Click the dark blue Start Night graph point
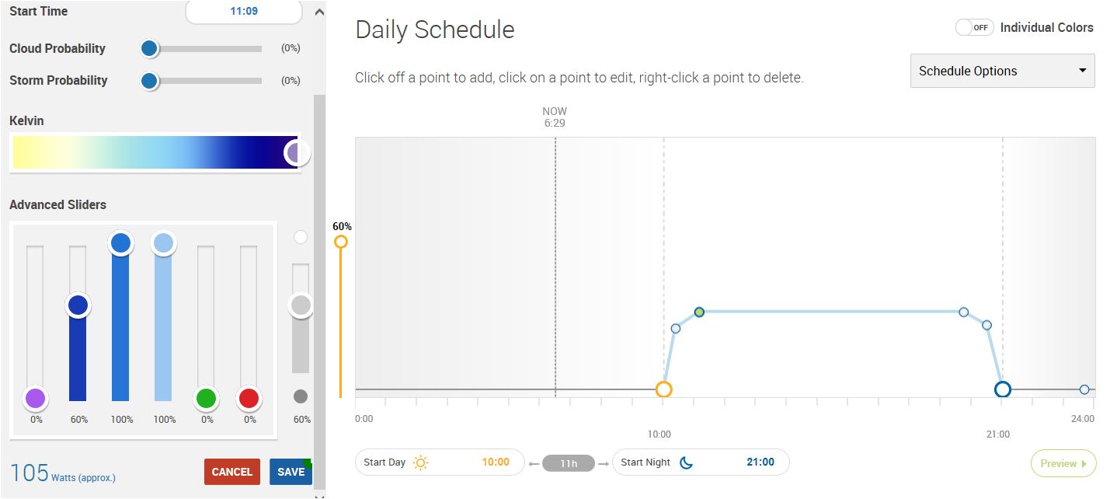Viewport: 1110px width, 499px height. (1002, 389)
